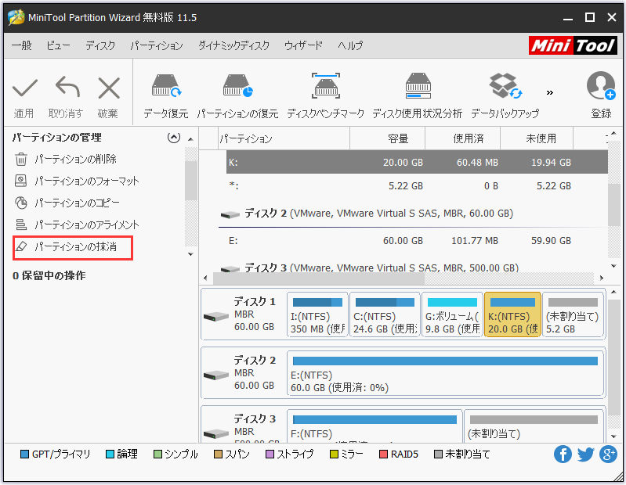The height and width of the screenshot is (485, 626).
Task: Click ディスク 1 MBR disk icon in map
Action: pyautogui.click(x=216, y=317)
